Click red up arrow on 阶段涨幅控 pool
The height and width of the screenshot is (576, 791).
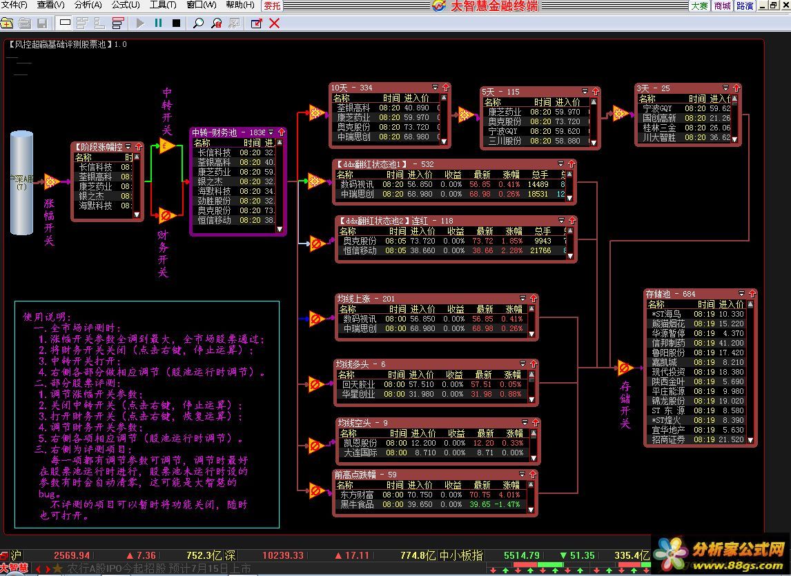click(x=138, y=147)
